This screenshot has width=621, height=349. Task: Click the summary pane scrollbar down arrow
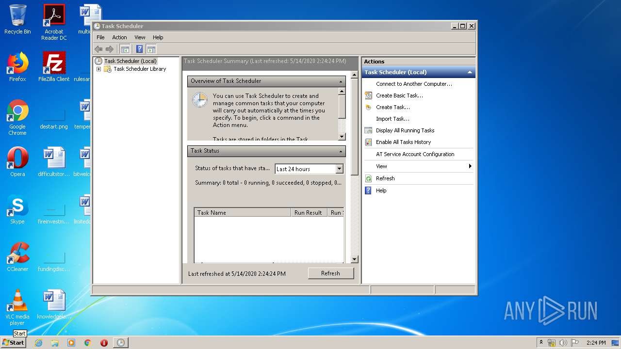tap(354, 259)
